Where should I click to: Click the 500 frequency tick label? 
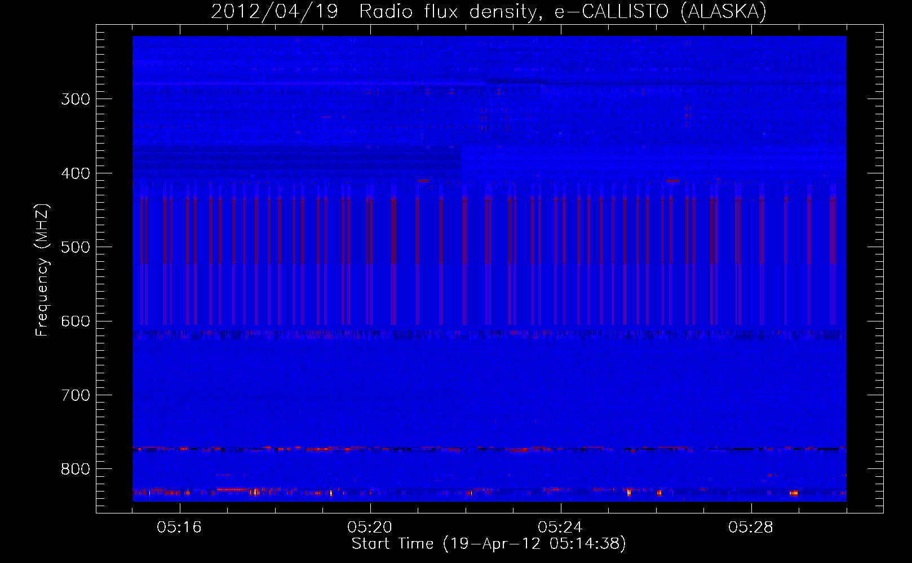[76, 247]
